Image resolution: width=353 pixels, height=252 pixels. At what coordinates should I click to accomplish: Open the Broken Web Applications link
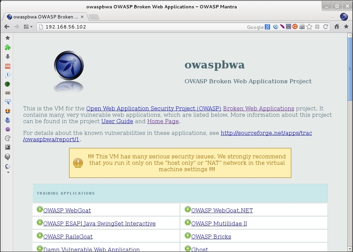coord(259,108)
